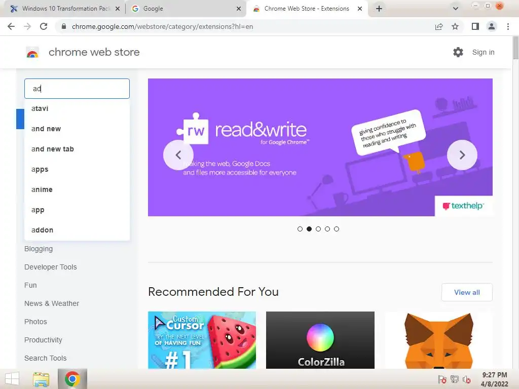Select the fourth carousel dot

coord(327,229)
